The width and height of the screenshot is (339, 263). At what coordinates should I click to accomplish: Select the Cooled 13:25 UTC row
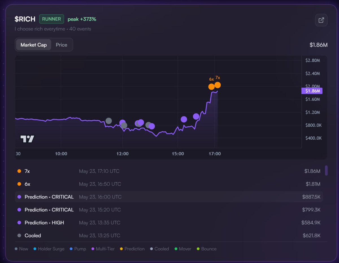(169, 236)
